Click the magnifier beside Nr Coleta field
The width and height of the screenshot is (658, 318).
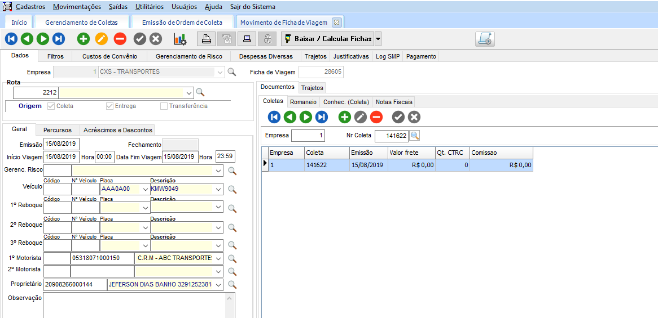click(415, 136)
